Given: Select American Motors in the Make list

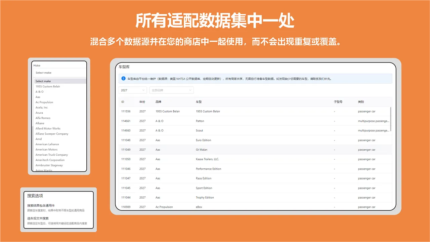Looking at the screenshot, I should 47,150.
